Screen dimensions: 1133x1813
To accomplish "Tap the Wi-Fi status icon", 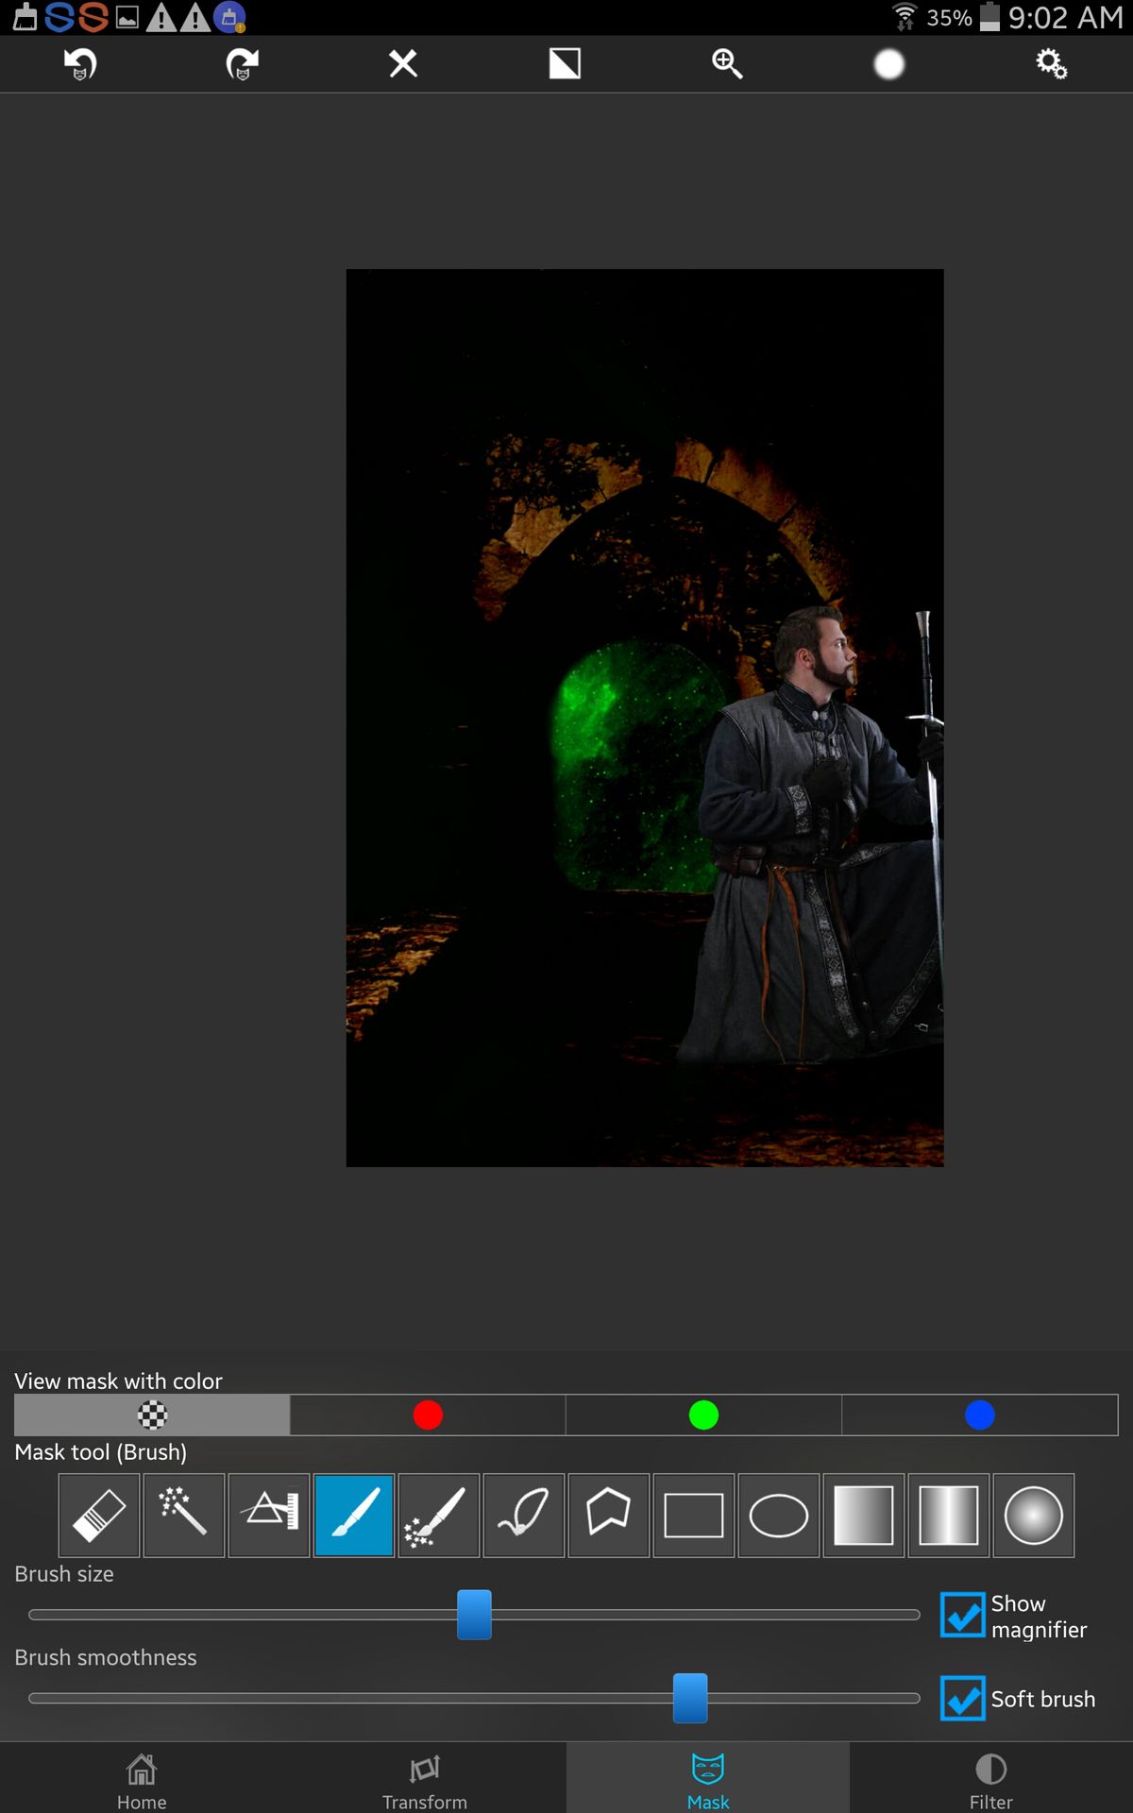I will click(905, 17).
